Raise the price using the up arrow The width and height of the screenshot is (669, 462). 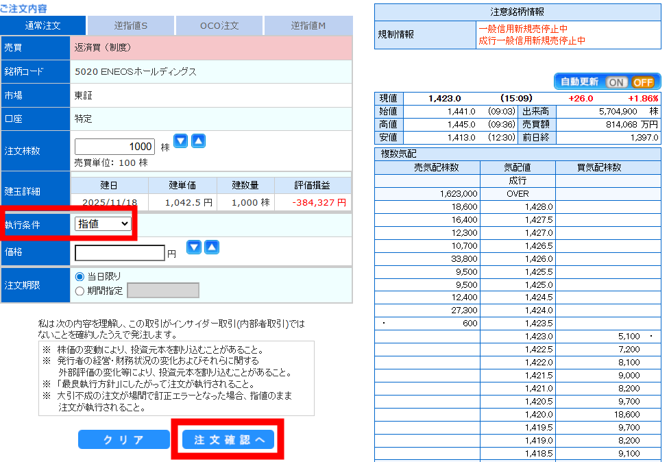tap(212, 247)
